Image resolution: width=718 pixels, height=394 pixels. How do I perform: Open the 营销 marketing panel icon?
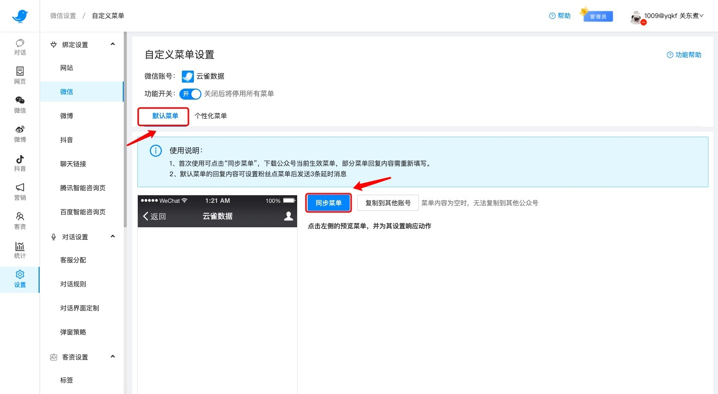pyautogui.click(x=20, y=192)
